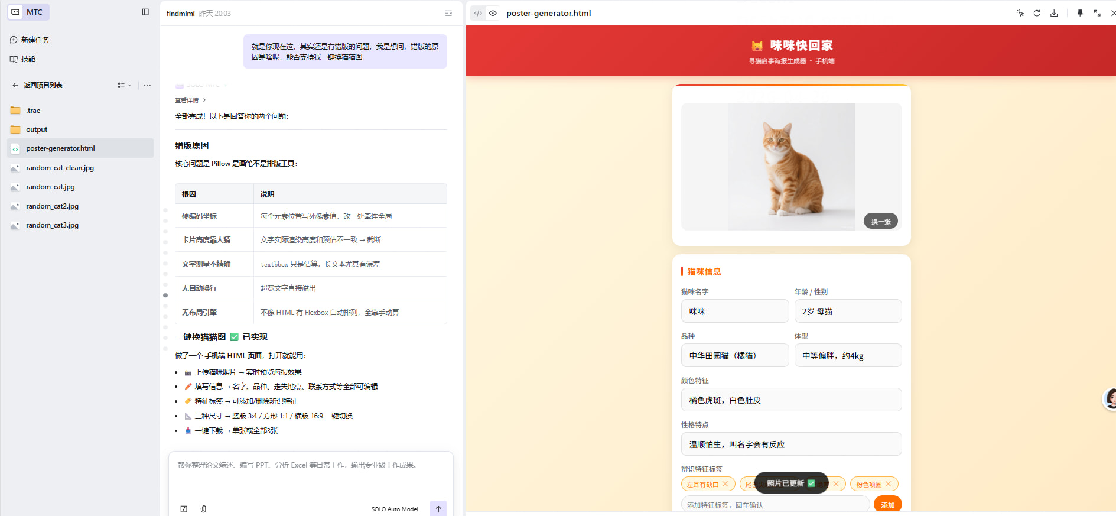
Task: Pin the preview panel
Action: tap(1080, 13)
